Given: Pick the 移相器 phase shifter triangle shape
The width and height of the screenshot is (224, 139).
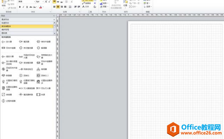Looking at the screenshot, I should (x=42, y=69).
